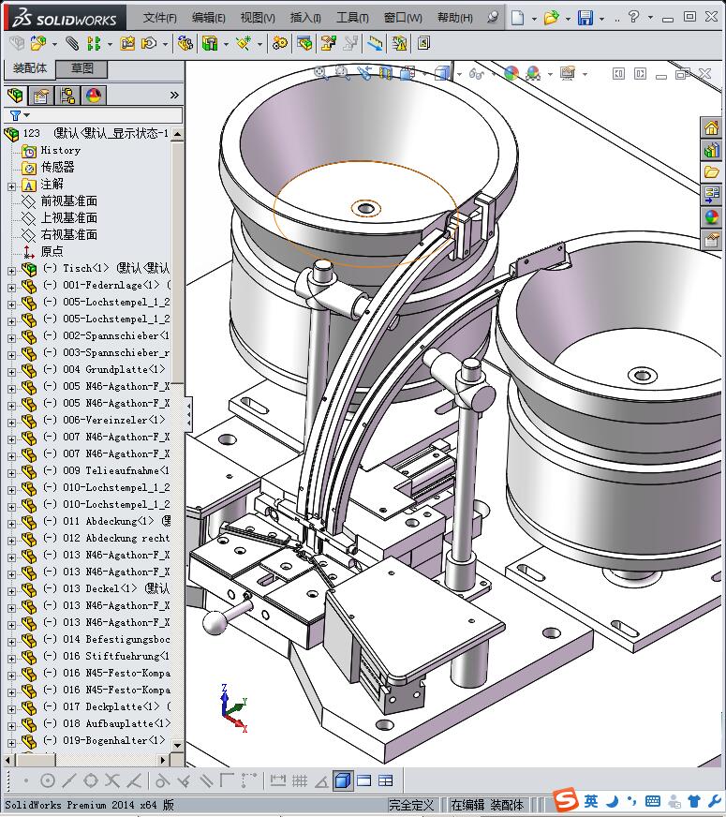Image resolution: width=726 pixels, height=817 pixels.
Task: Expand the 006-Vereinzeler<1> node
Action: pyautogui.click(x=11, y=422)
